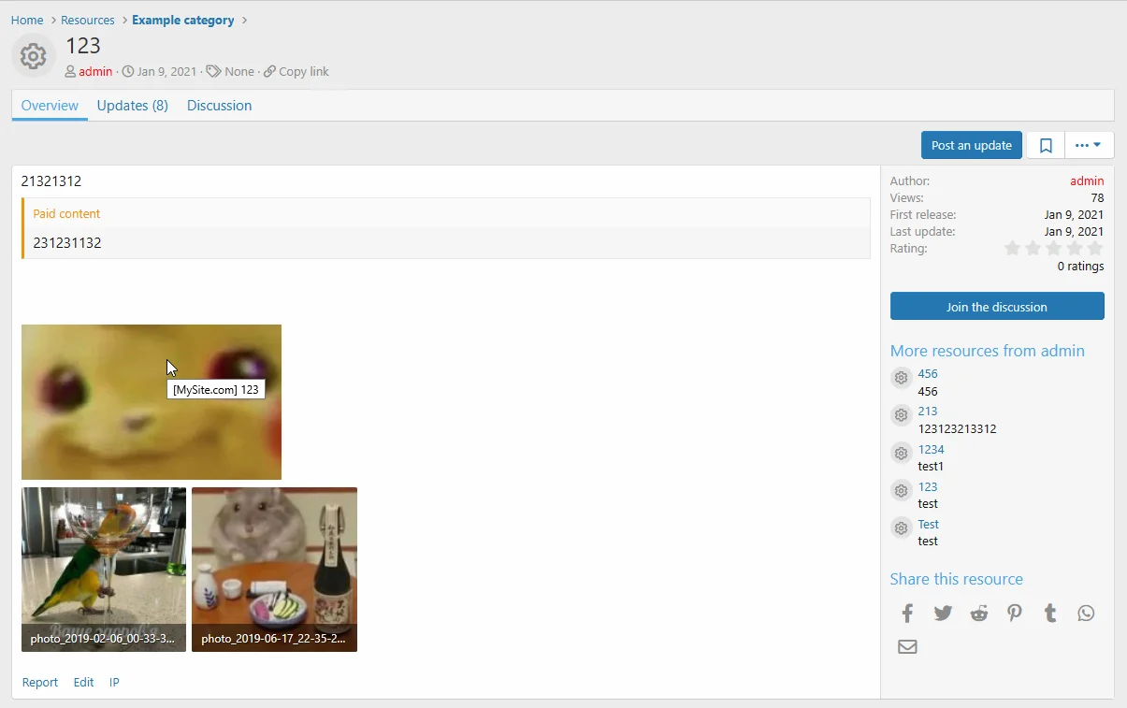Click the Report link

coord(40,683)
